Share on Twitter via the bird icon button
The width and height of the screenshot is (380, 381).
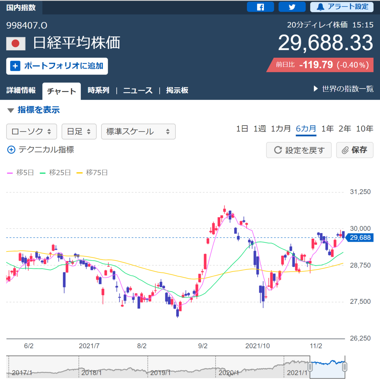pyautogui.click(x=292, y=7)
